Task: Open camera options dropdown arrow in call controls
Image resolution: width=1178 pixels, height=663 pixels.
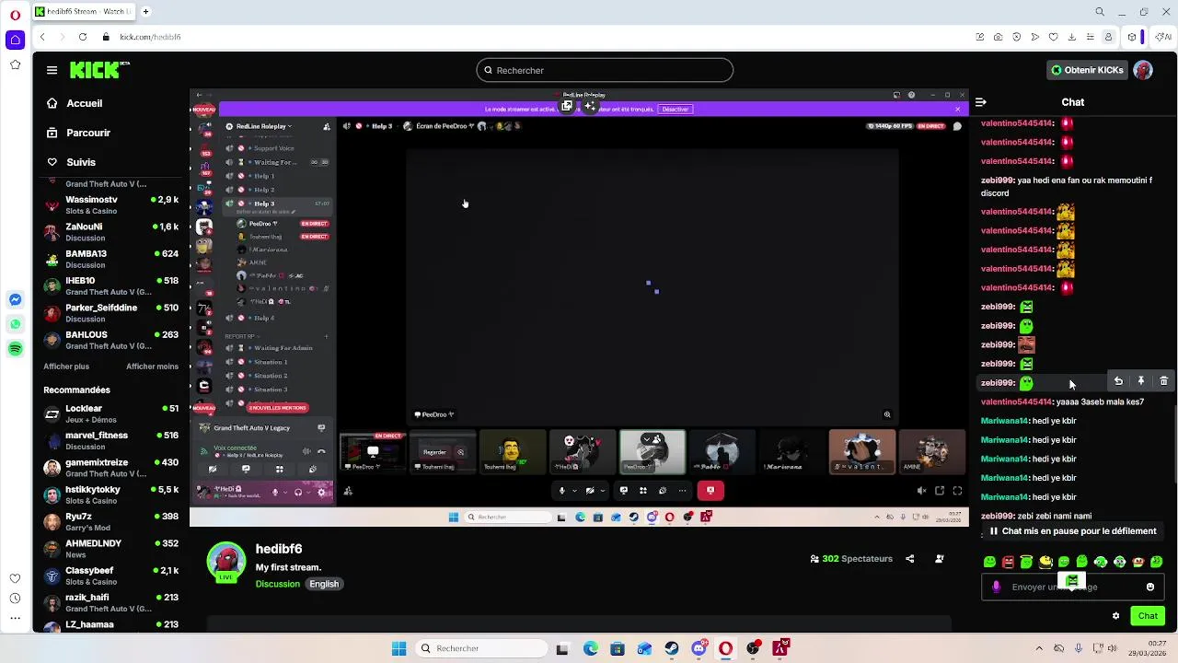Action: click(603, 491)
